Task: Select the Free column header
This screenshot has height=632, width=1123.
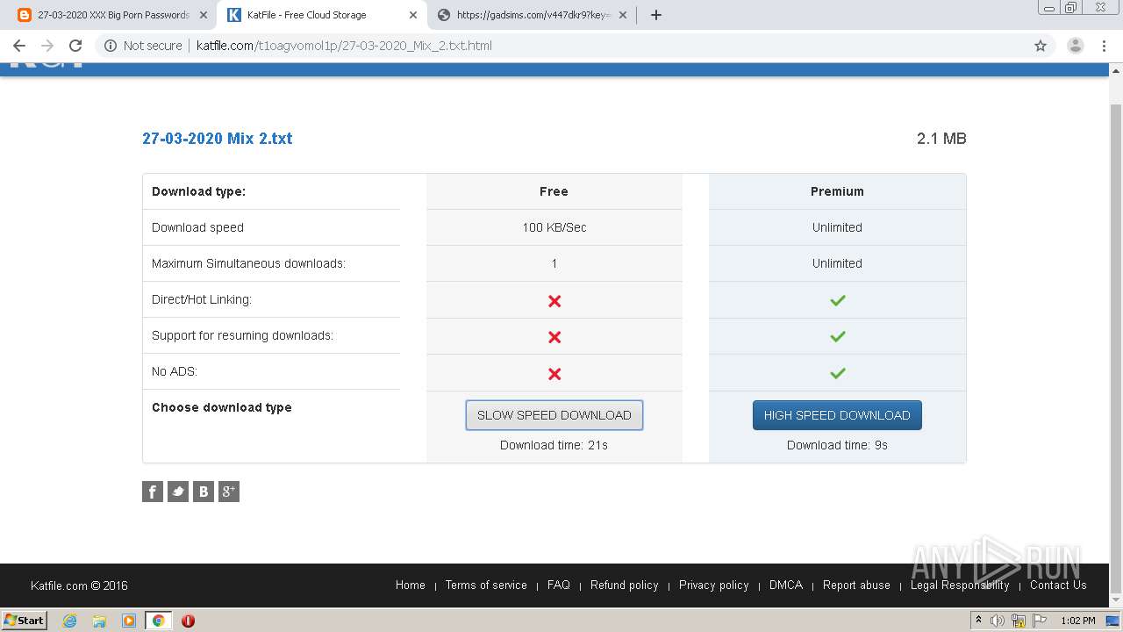Action: pos(554,191)
